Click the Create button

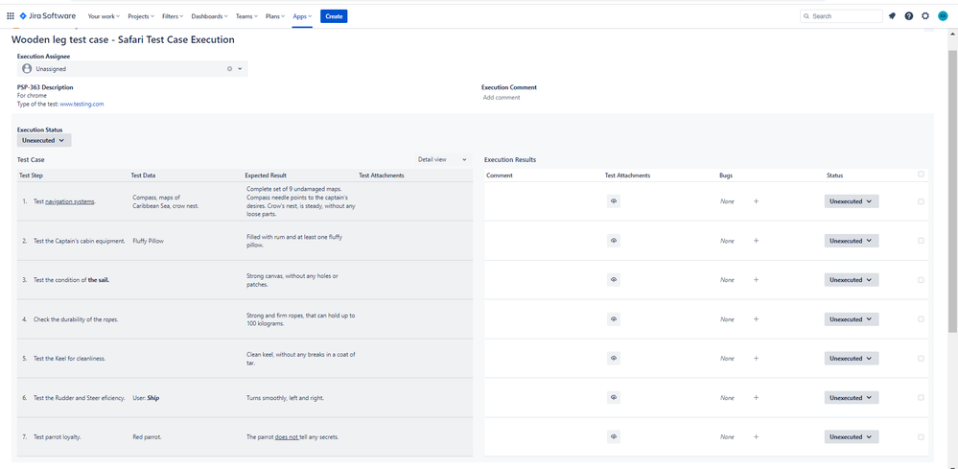tap(334, 16)
